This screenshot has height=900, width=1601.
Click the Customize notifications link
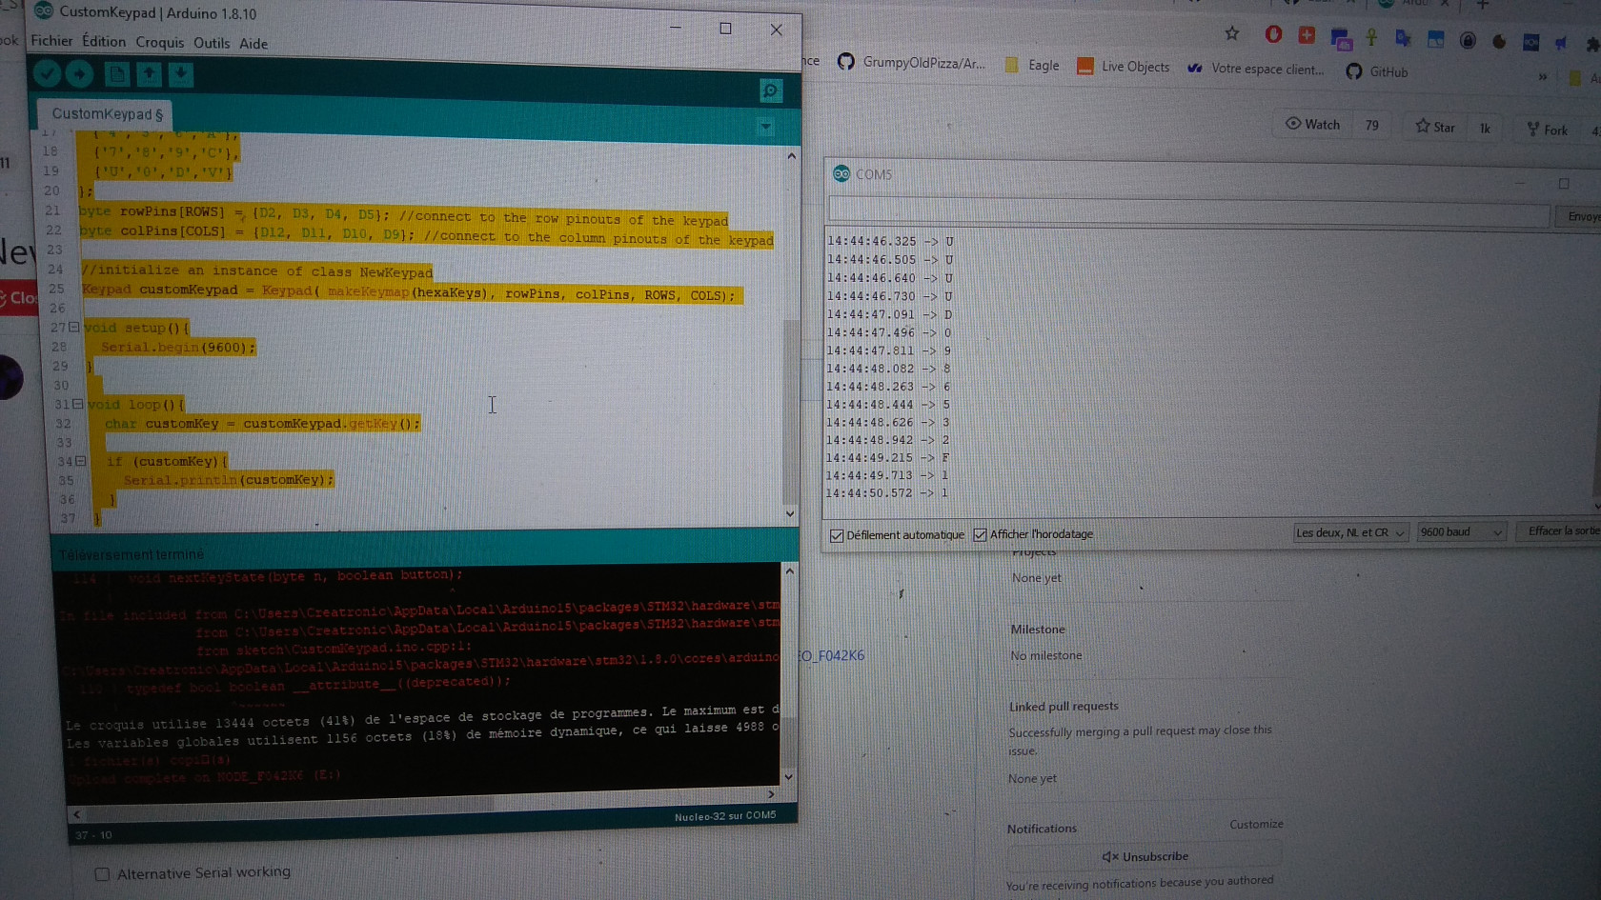(x=1256, y=824)
